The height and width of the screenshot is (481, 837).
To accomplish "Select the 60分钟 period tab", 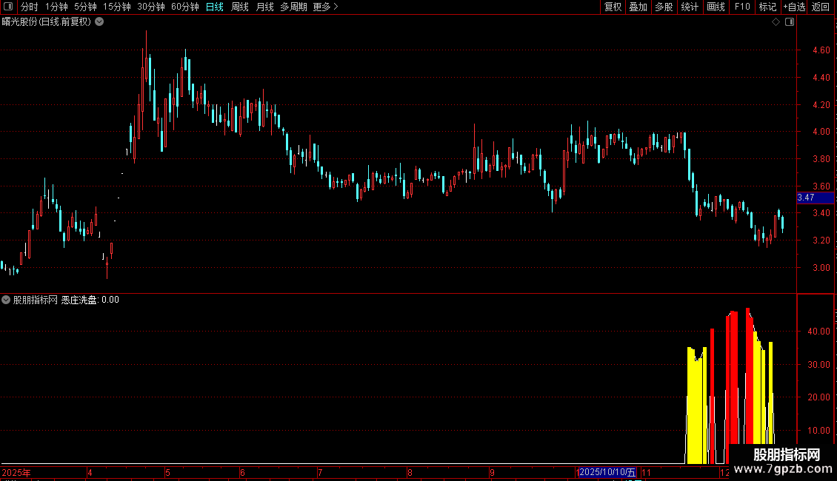I will 184,7.
